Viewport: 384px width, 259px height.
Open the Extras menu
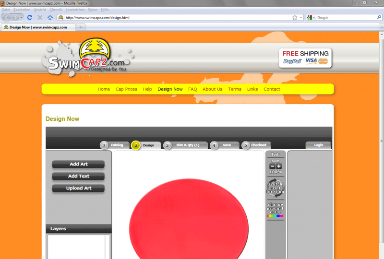click(x=93, y=10)
